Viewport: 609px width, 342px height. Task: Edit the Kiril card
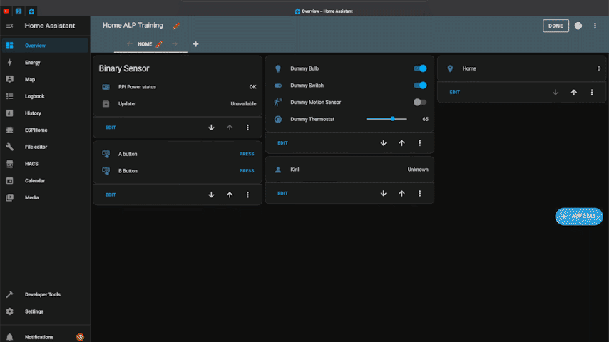click(x=282, y=193)
